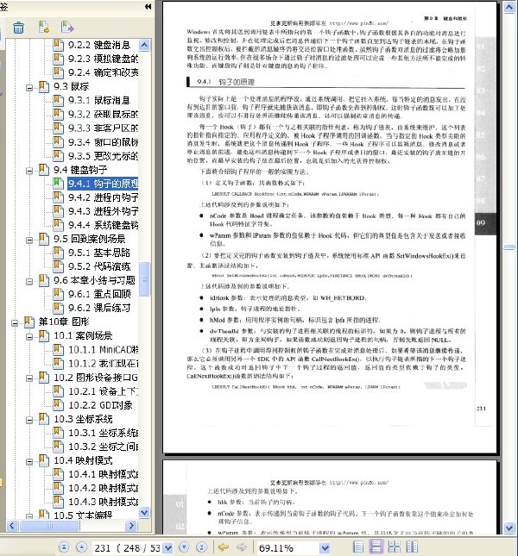Delete the selected bookmark with trash icon
The image size is (518, 556).
[18, 28]
